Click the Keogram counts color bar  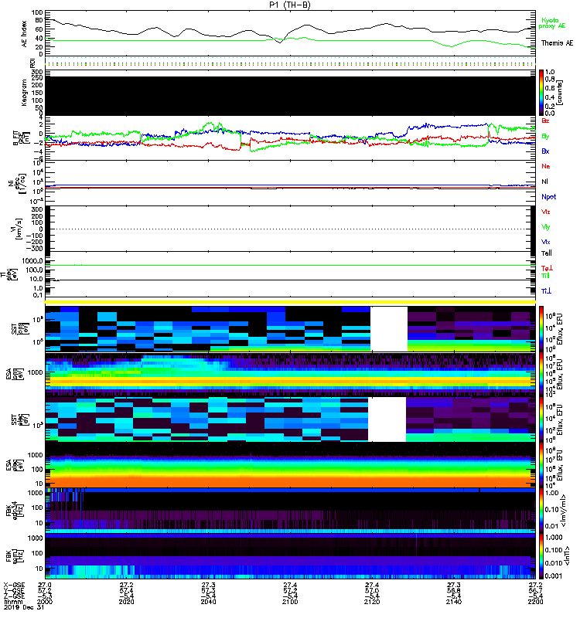click(x=541, y=93)
